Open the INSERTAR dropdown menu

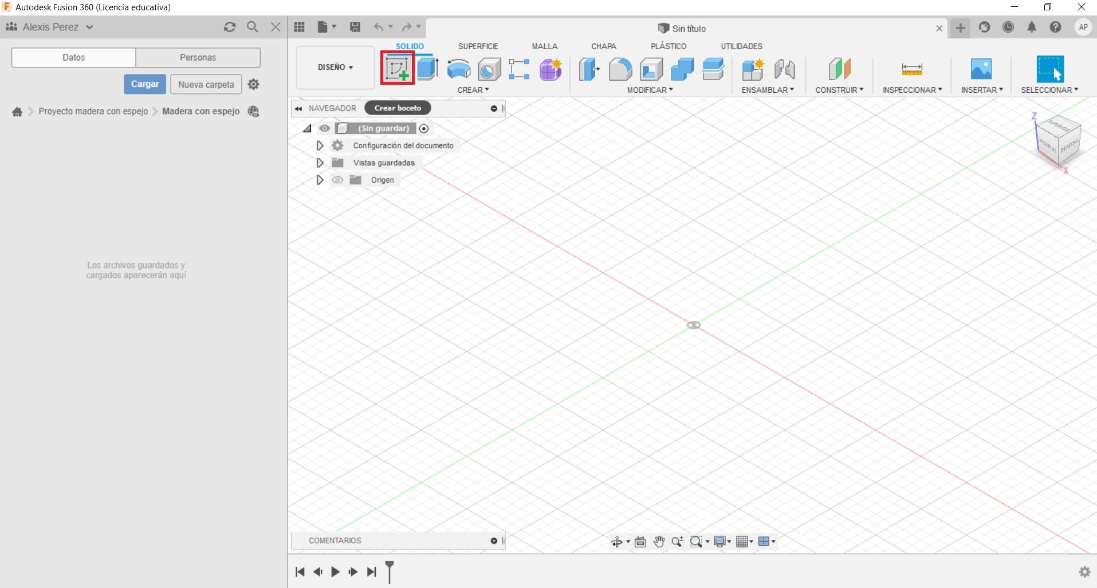pyautogui.click(x=982, y=90)
